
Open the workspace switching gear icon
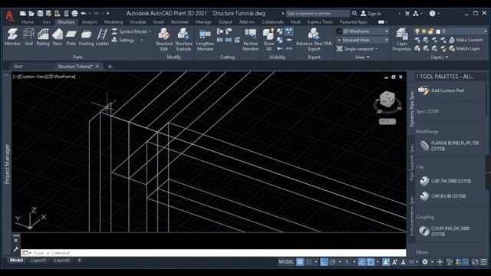coord(425,262)
